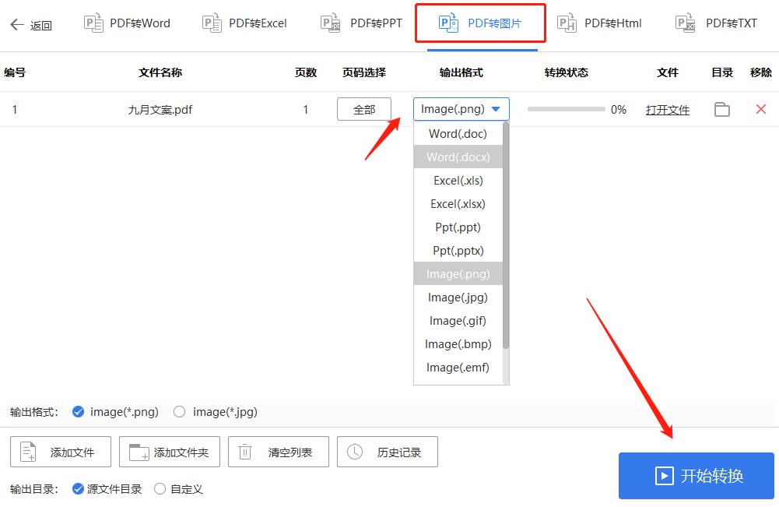Open the PDF转Word tab
The height and width of the screenshot is (507, 779).
coord(127,23)
